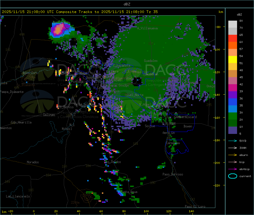Select the light blue 30-35 dBZ color band
This screenshot has width=254, height=215.
tap(233, 109)
